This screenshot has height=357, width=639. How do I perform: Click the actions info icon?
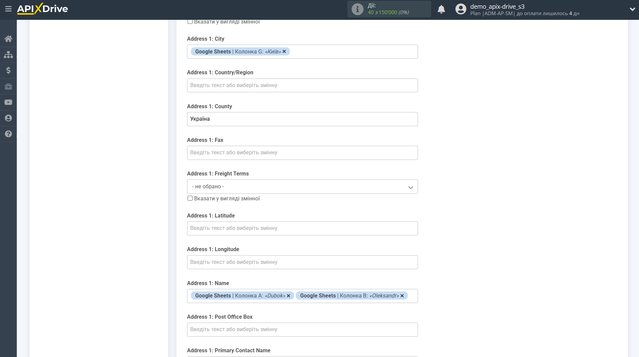click(x=357, y=9)
